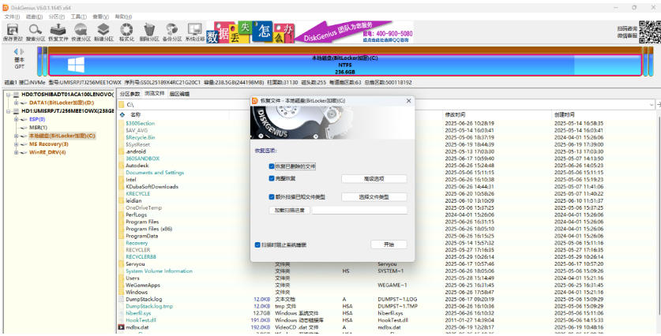Collapse the HD0:TOSHIBA disk tree node

8,95
